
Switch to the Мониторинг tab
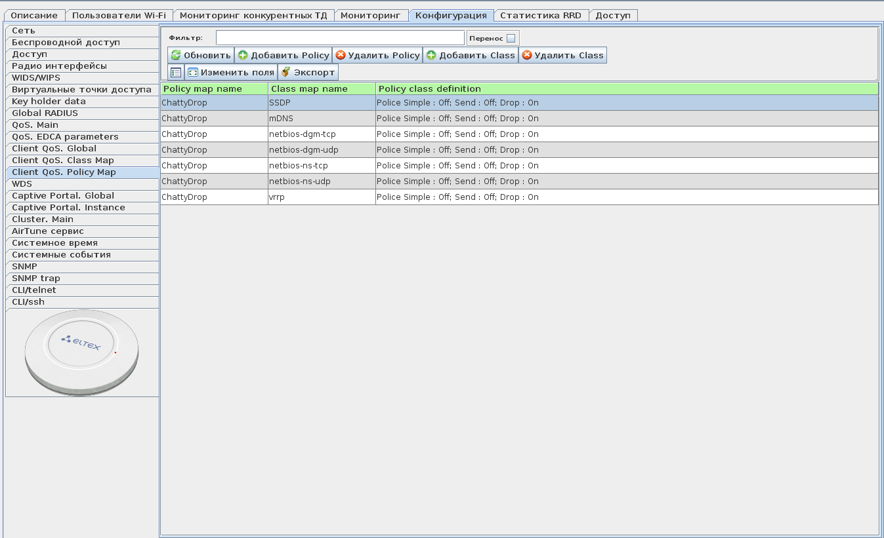click(370, 15)
